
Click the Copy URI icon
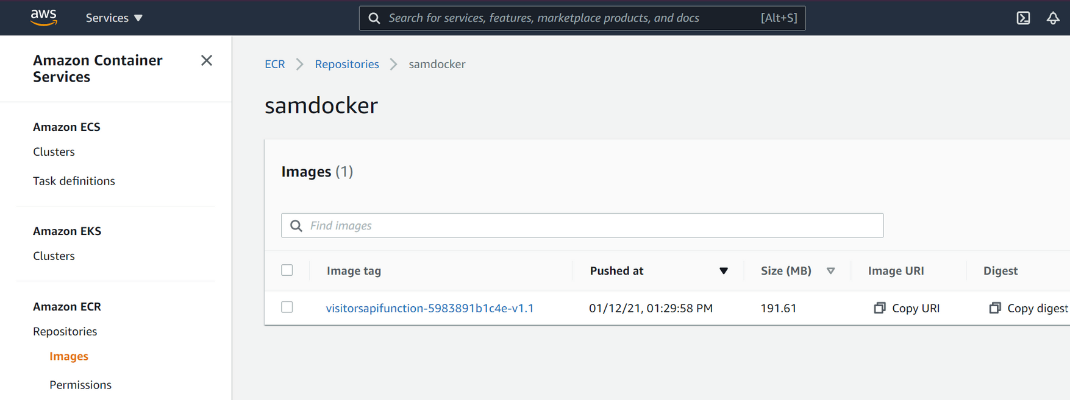pos(879,308)
